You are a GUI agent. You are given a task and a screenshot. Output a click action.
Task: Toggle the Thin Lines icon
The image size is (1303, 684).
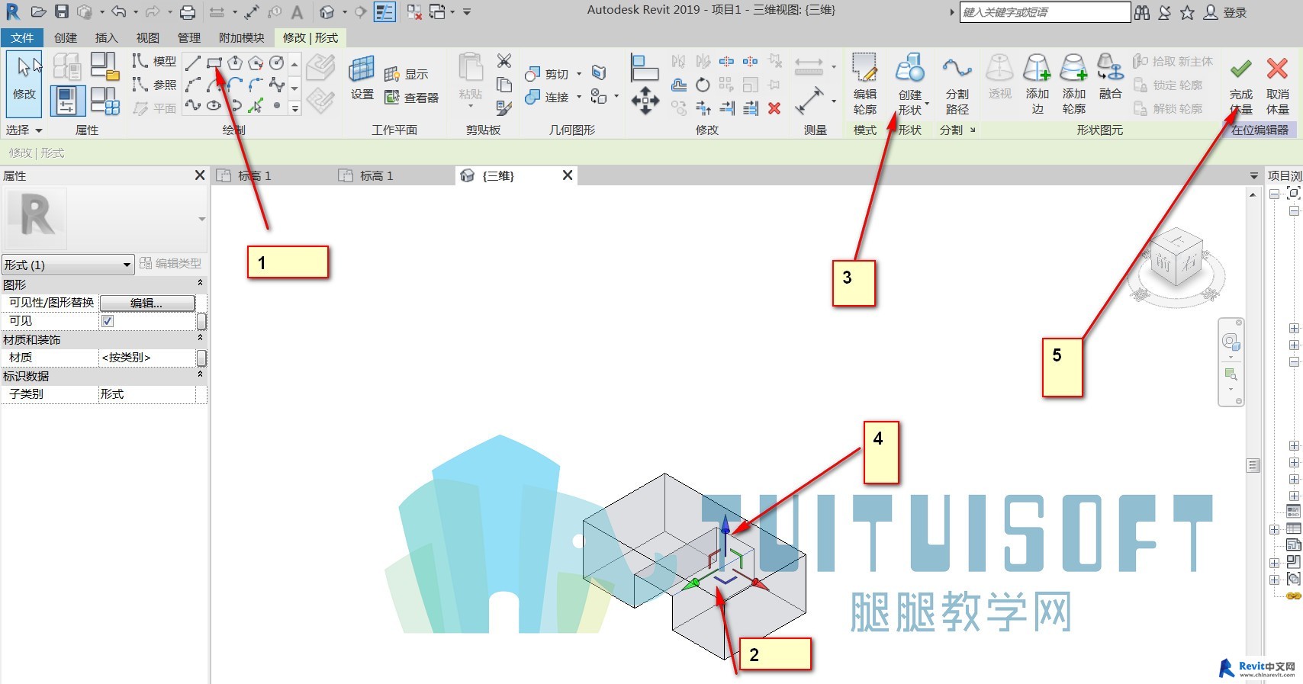(x=384, y=12)
